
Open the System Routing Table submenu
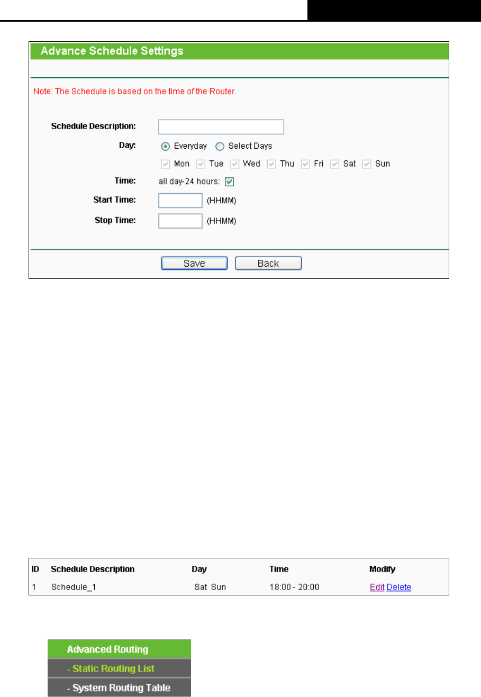(x=119, y=688)
